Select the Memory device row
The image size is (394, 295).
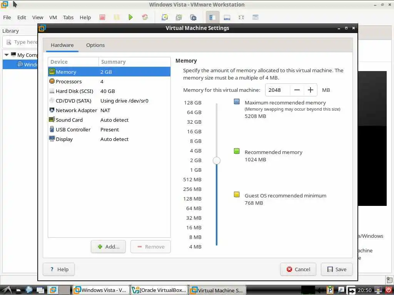(x=109, y=72)
